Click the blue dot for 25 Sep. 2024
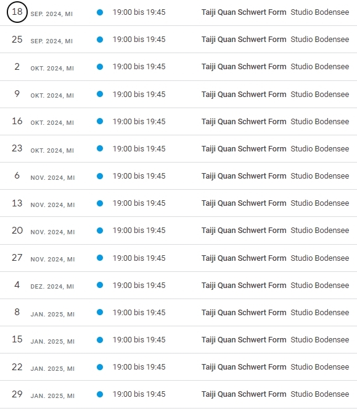This screenshot has height=411, width=357. pyautogui.click(x=100, y=40)
